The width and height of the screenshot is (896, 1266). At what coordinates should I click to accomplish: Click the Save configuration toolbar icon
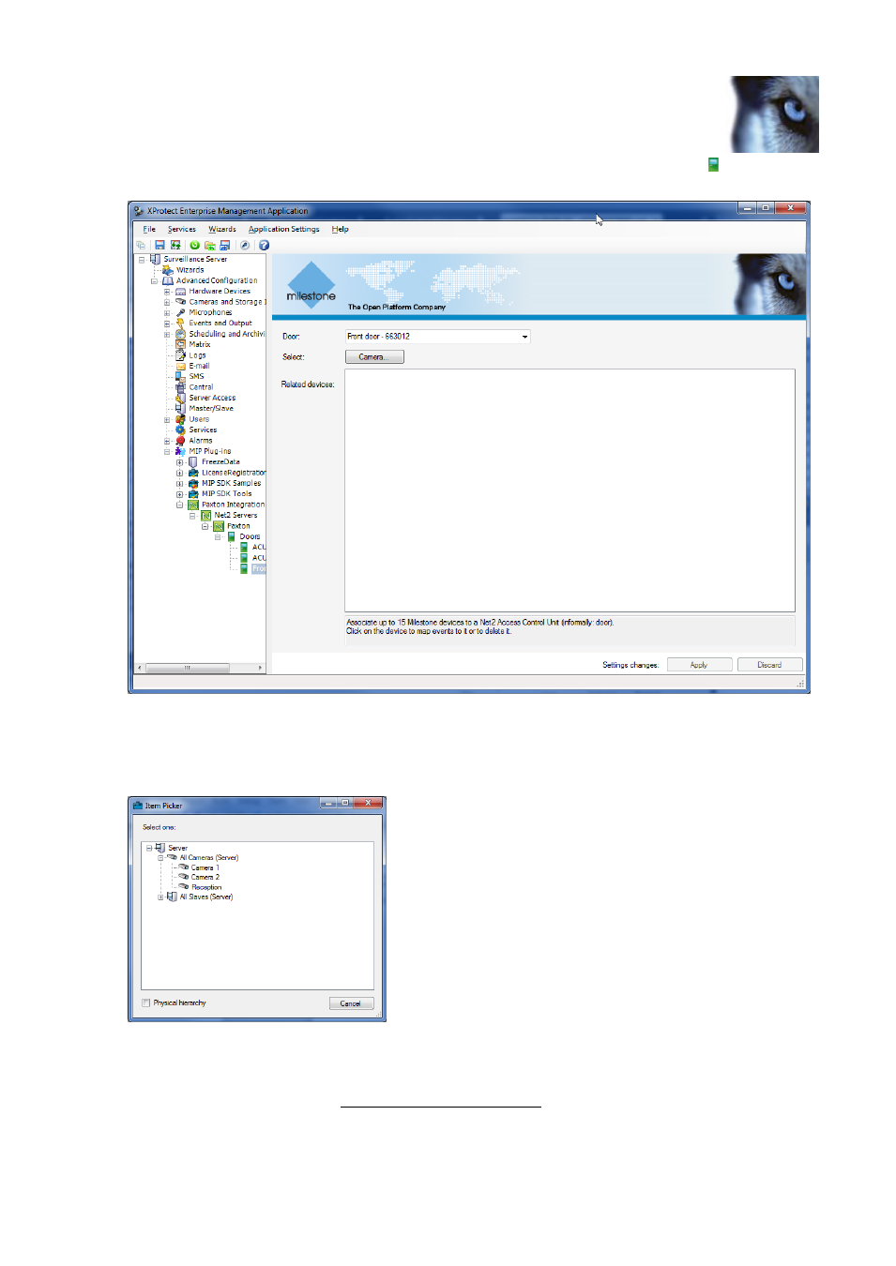[x=159, y=246]
